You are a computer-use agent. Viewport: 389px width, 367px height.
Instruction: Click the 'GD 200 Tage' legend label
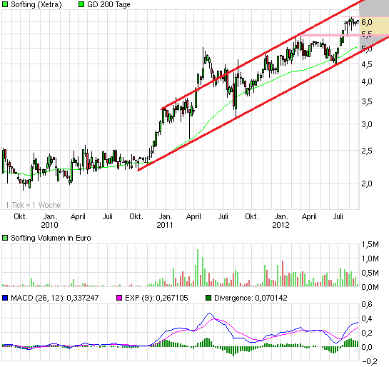(x=108, y=4)
